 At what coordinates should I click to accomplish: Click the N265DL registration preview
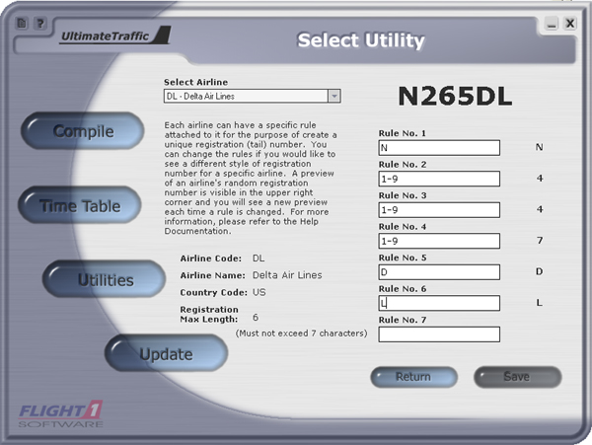[x=455, y=96]
